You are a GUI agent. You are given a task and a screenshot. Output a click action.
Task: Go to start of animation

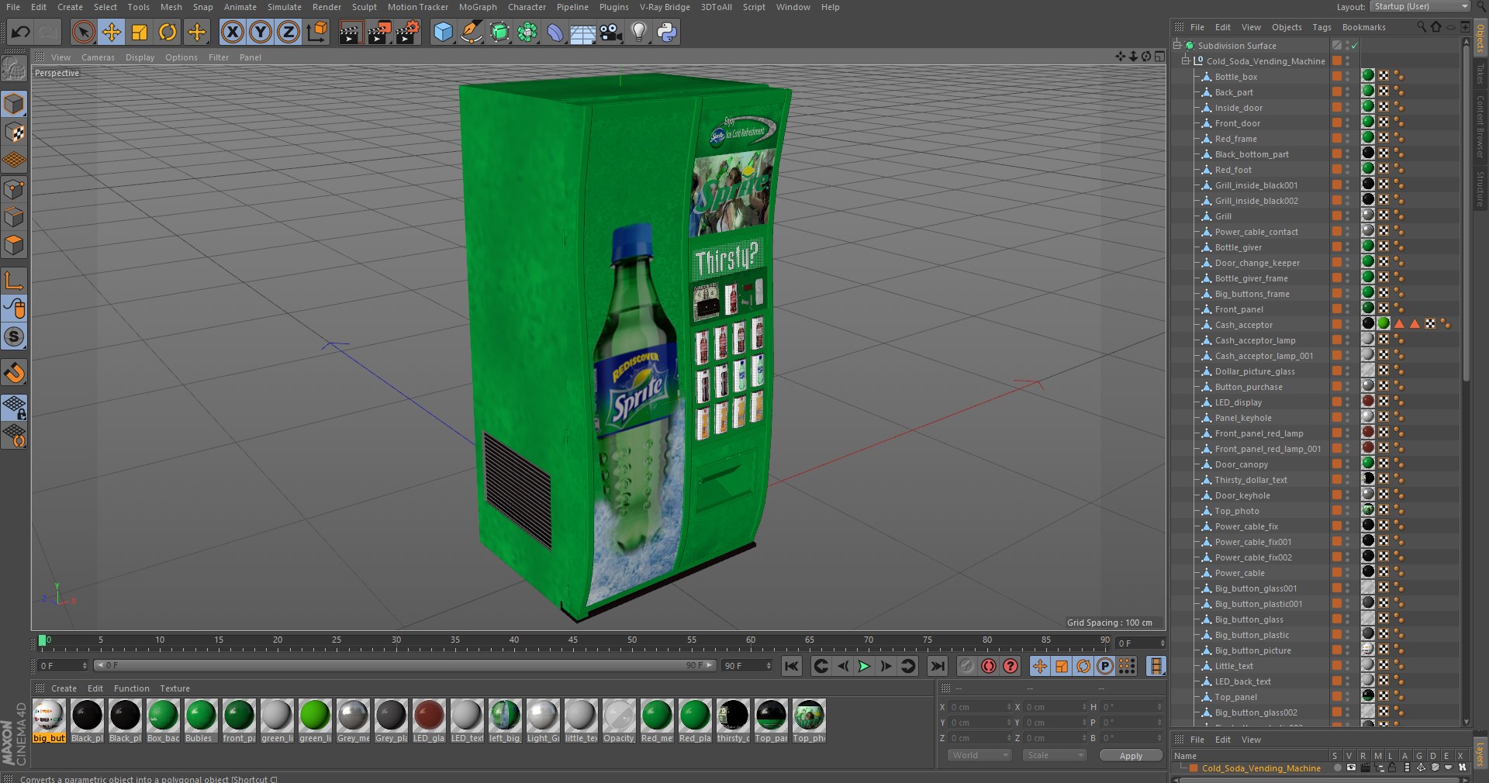(x=792, y=666)
